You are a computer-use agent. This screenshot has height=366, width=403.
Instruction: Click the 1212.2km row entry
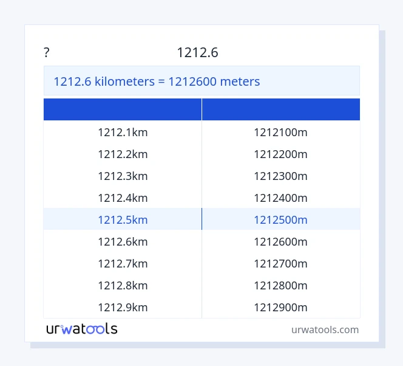[x=123, y=154]
